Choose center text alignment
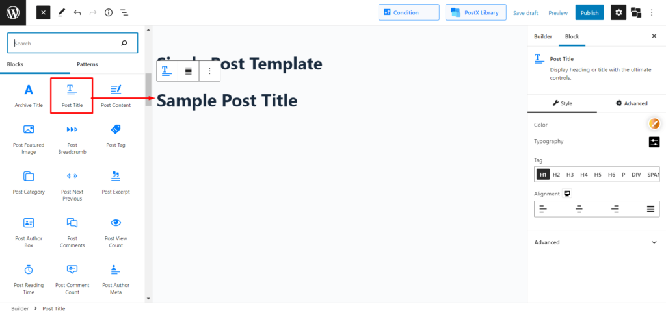 [578, 209]
